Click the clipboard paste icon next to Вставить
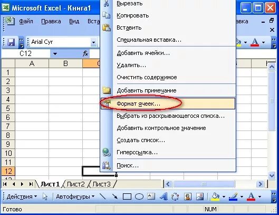279x215 pixels. [107, 27]
